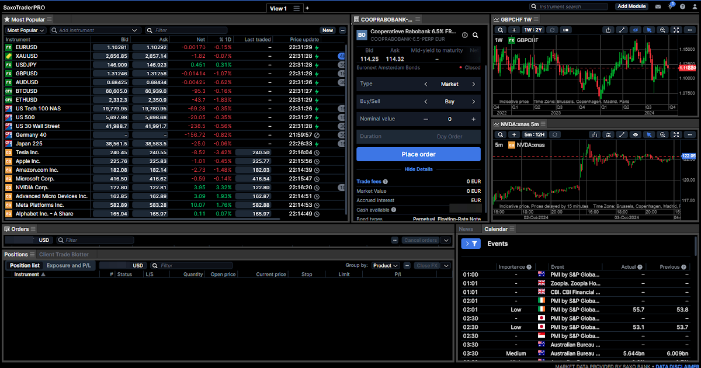701x368 pixels.
Task: Open Orders panel menu icon
Action: click(33, 229)
